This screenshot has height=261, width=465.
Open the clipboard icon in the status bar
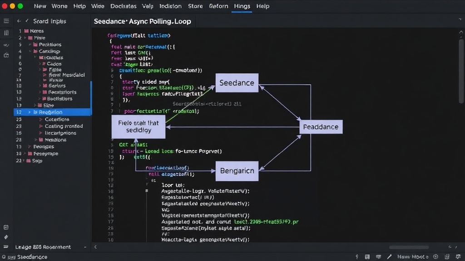[447, 256]
